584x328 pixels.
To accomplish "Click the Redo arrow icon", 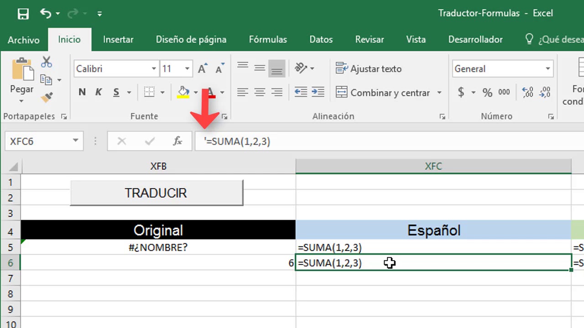I will click(x=72, y=14).
